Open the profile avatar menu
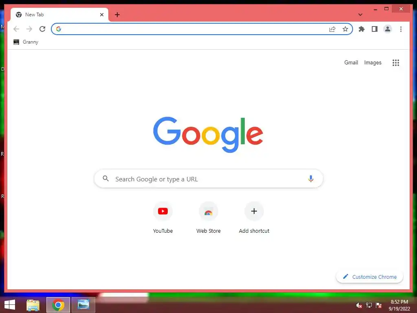 388,29
